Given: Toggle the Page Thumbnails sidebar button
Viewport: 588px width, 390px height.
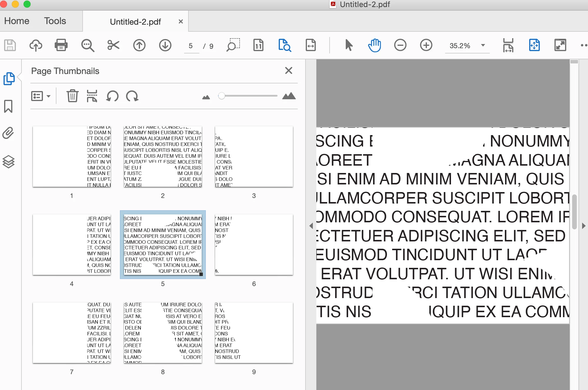Looking at the screenshot, I should point(9,78).
